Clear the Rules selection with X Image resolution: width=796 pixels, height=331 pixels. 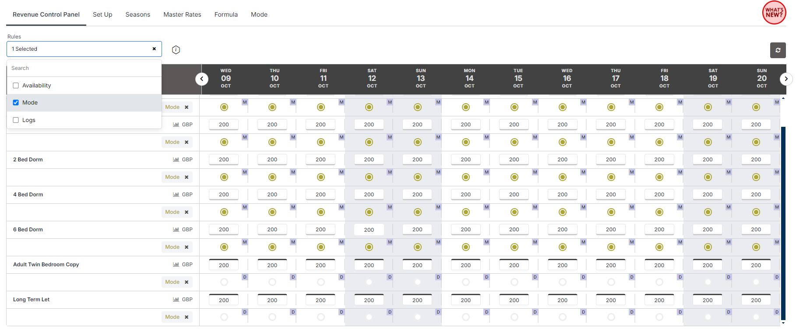coord(154,49)
